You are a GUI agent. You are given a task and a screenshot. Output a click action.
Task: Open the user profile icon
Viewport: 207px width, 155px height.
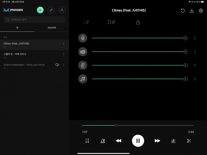point(62,10)
